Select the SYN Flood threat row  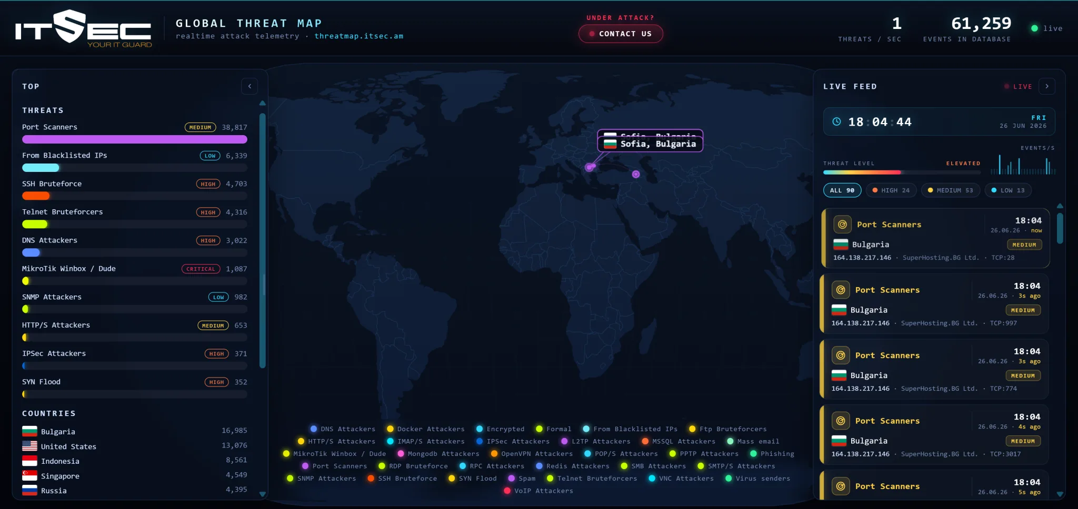(135, 389)
